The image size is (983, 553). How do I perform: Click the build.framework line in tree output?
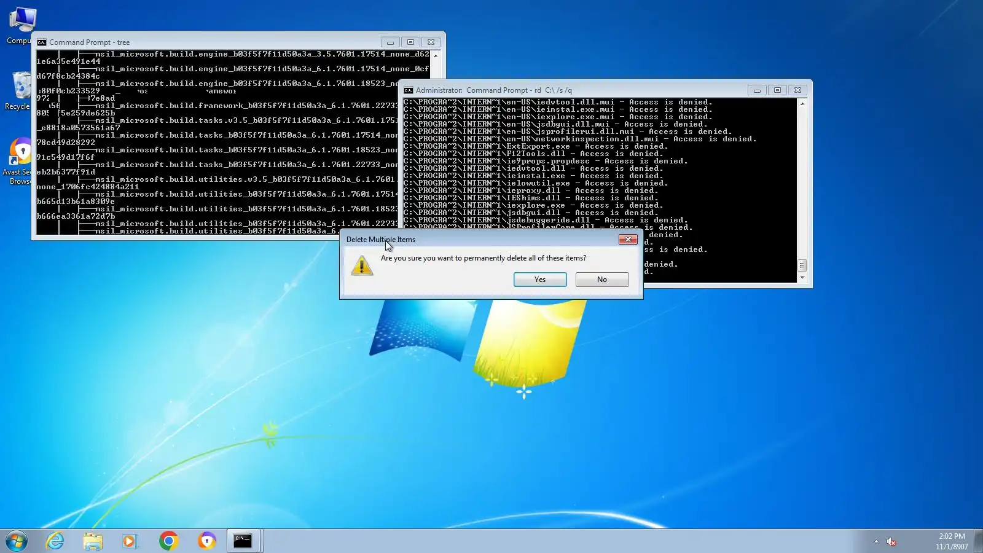tap(246, 106)
